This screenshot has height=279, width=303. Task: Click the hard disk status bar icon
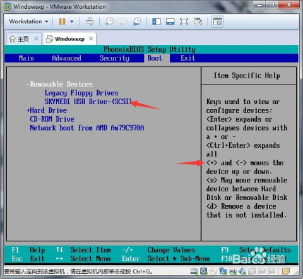[194, 271]
